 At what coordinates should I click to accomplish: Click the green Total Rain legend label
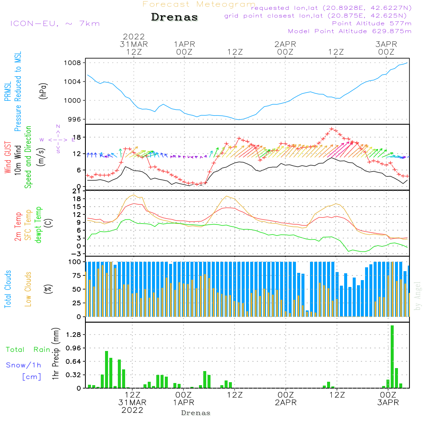coord(28,350)
